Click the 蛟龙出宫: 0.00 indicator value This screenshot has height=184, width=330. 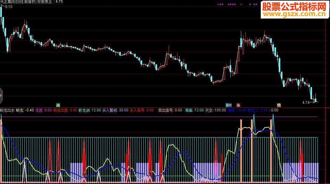pyautogui.click(x=65, y=110)
